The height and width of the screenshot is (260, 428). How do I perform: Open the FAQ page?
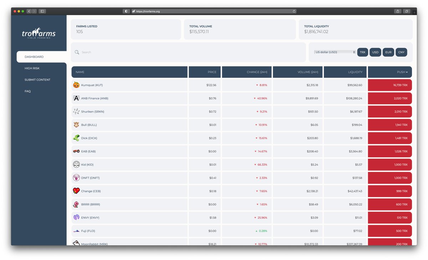[27, 91]
